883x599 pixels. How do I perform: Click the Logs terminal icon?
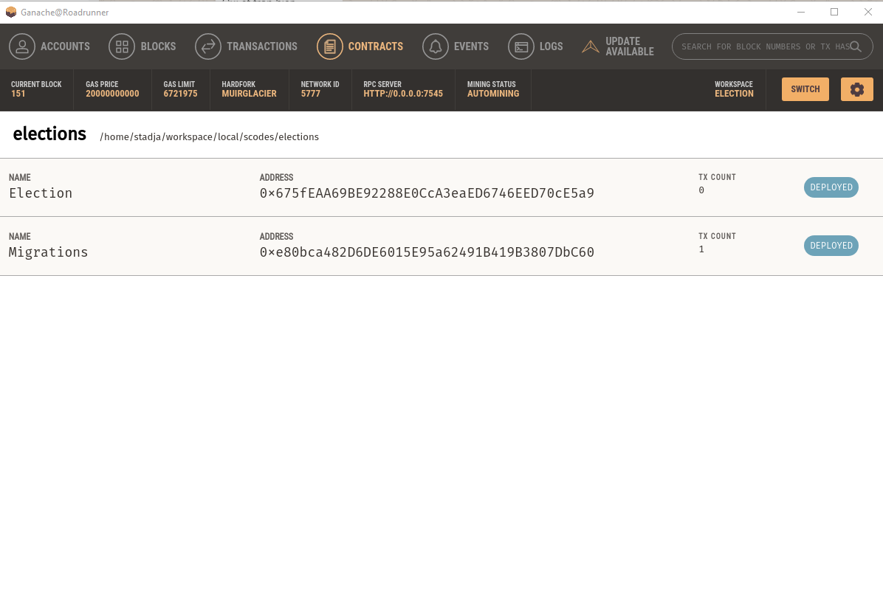pyautogui.click(x=521, y=46)
